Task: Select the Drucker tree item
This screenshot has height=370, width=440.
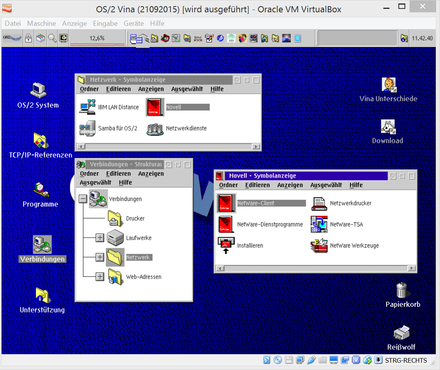Action: [x=126, y=218]
